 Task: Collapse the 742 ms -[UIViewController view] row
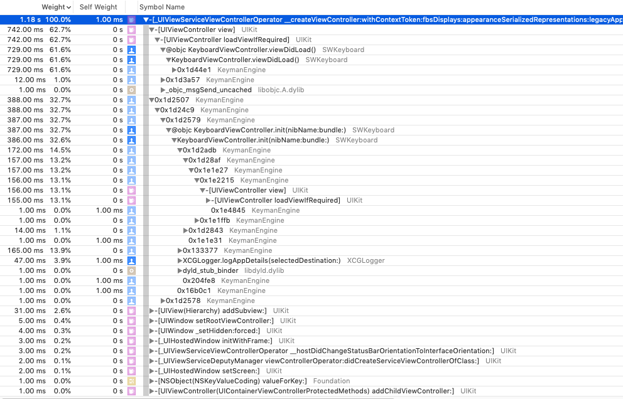point(151,29)
